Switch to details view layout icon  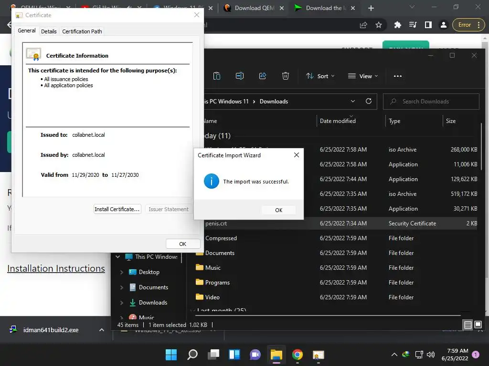click(468, 325)
